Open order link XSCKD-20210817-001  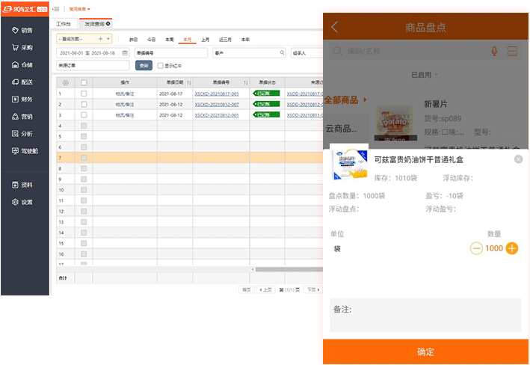pyautogui.click(x=216, y=93)
